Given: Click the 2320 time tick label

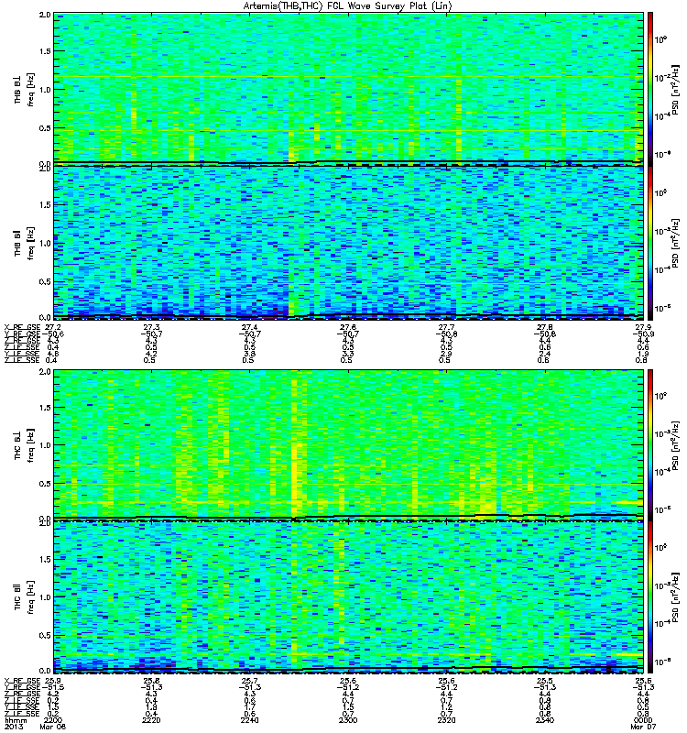Looking at the screenshot, I should [x=446, y=720].
